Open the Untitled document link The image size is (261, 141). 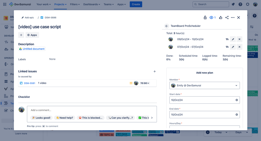[32, 49]
